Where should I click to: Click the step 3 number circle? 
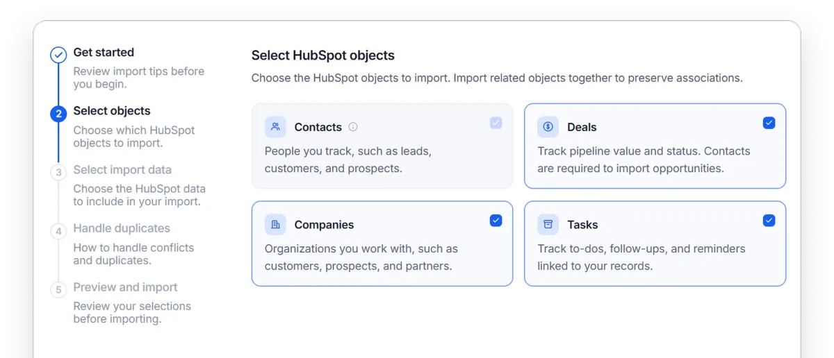pos(58,173)
